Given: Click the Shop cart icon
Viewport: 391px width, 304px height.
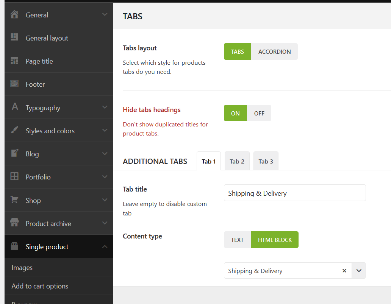Looking at the screenshot, I should click(14, 200).
